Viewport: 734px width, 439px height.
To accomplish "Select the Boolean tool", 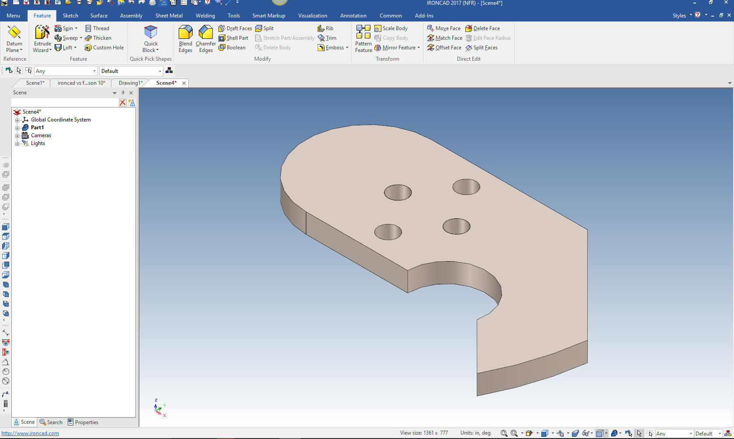I will tap(232, 48).
